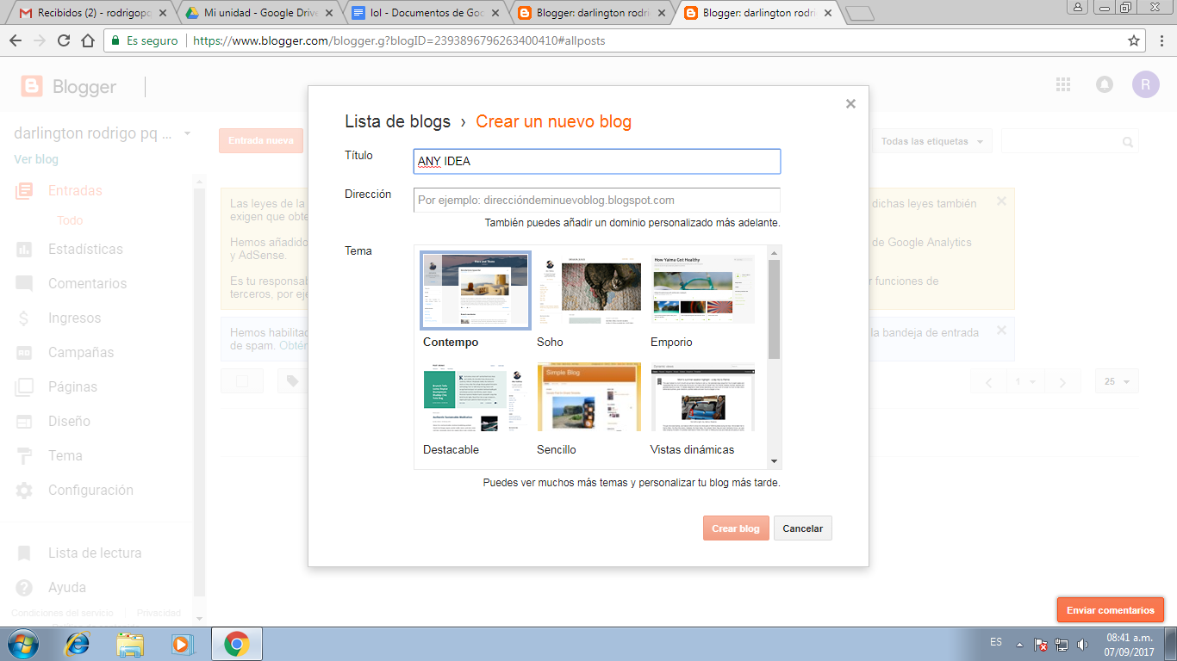Click Enviar comentarios button
This screenshot has width=1177, height=661.
tap(1111, 610)
